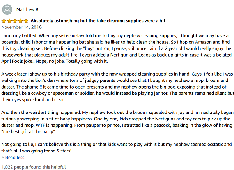The image size is (234, 170).
Task: Click the third gold rating star
Action: (15, 21)
